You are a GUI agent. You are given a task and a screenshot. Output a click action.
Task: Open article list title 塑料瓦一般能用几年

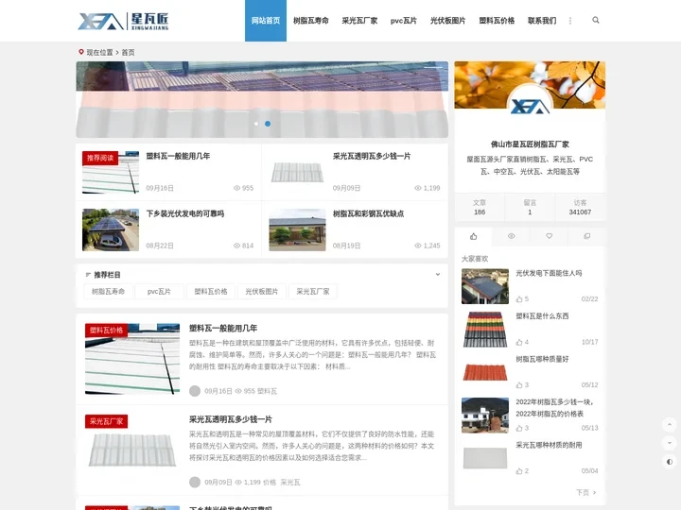[223, 329]
